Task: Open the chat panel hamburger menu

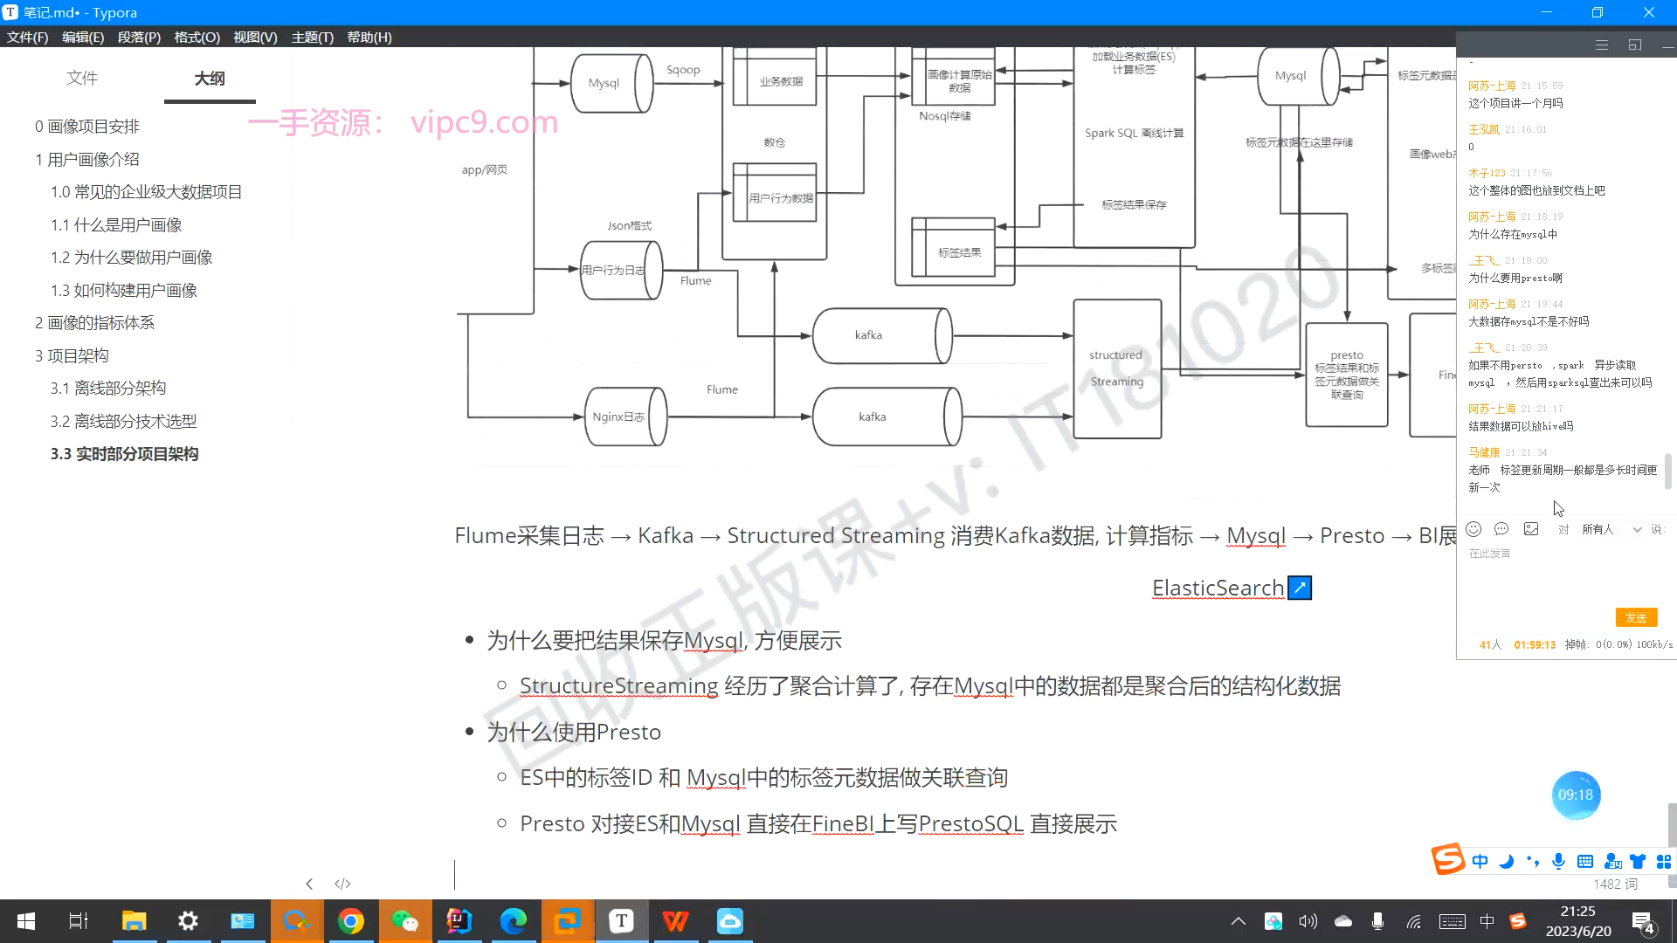Action: coord(1602,45)
